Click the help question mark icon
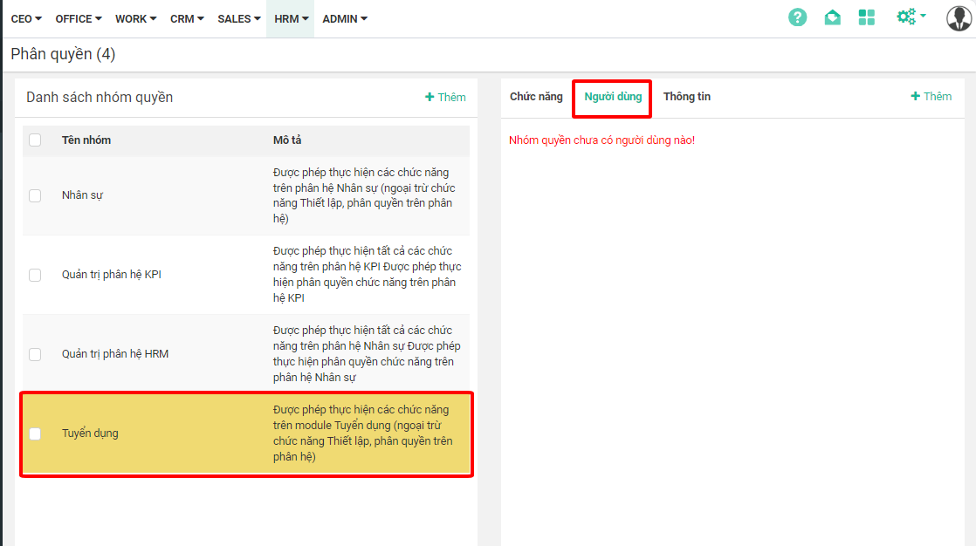Viewport: 976px width, 546px height. (x=797, y=17)
